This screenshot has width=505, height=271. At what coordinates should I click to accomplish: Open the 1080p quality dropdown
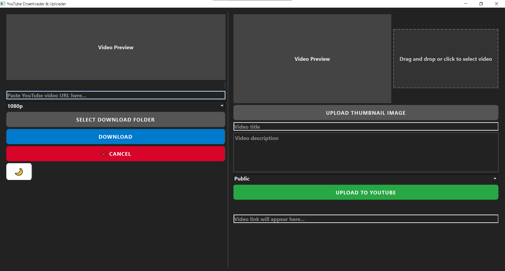coord(116,106)
